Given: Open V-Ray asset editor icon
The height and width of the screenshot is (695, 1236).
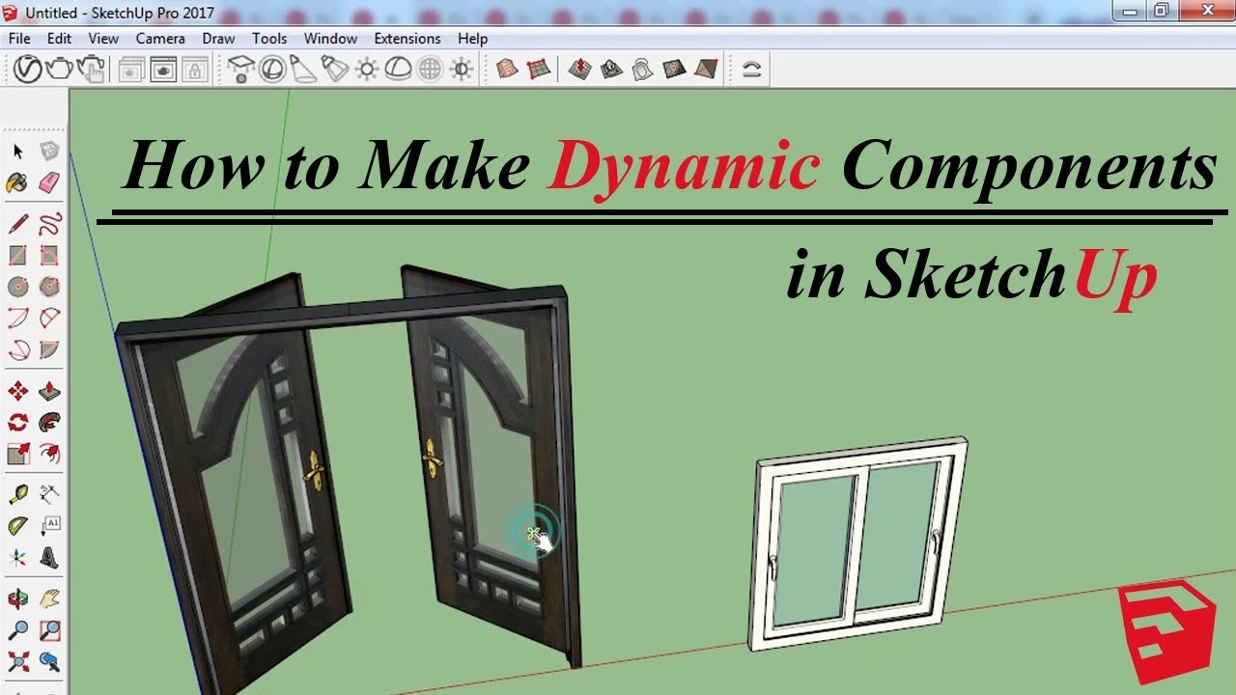Looking at the screenshot, I should (x=28, y=69).
